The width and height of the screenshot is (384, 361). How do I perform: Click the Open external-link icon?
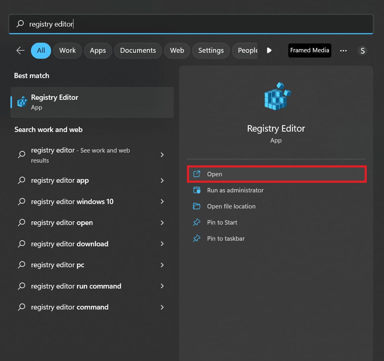(x=197, y=174)
